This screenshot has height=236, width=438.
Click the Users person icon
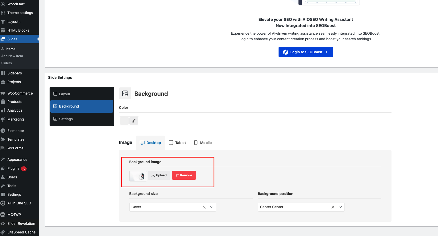click(3, 177)
